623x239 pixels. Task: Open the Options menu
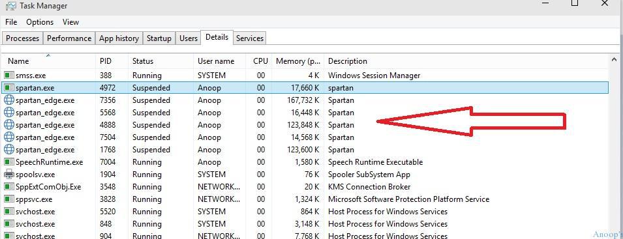(x=40, y=22)
